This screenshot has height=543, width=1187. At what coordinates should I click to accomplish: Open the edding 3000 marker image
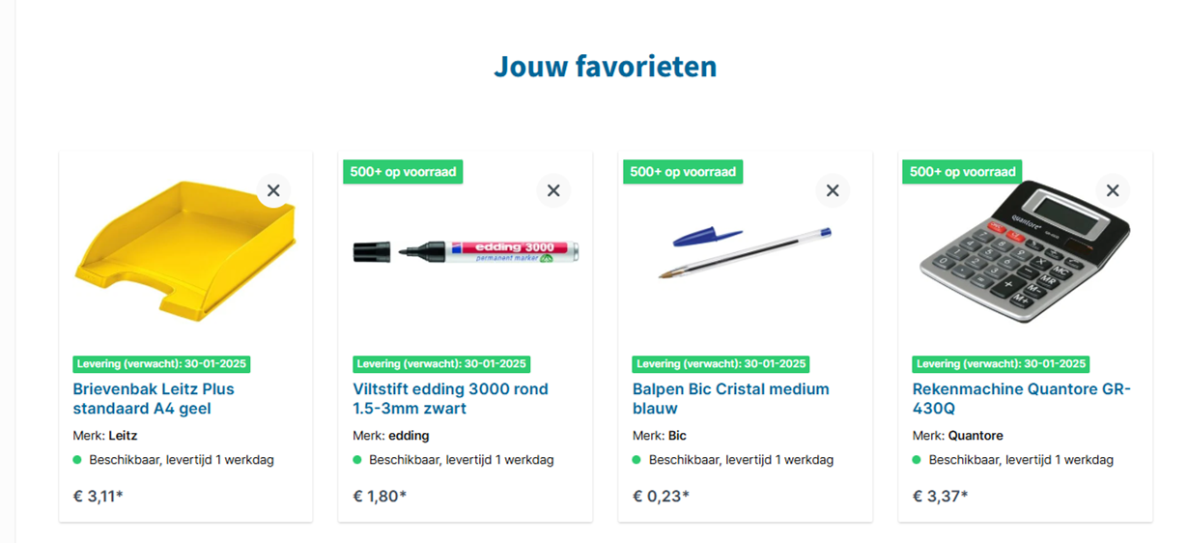pyautogui.click(x=466, y=252)
